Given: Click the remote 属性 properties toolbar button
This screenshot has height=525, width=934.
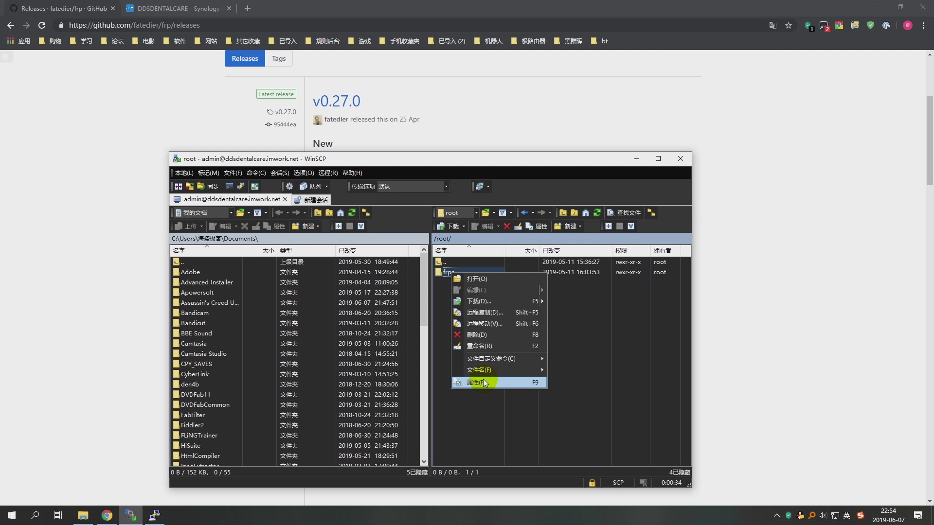Looking at the screenshot, I should pos(537,226).
